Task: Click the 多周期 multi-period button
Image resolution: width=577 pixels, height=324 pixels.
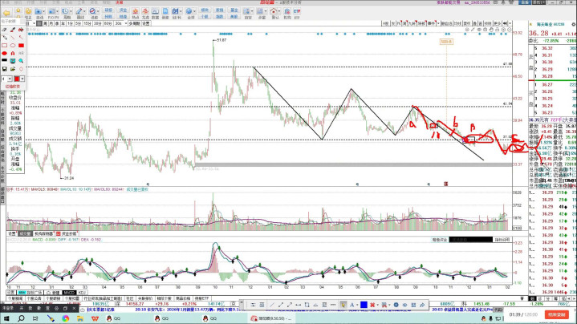Action: 134,24
